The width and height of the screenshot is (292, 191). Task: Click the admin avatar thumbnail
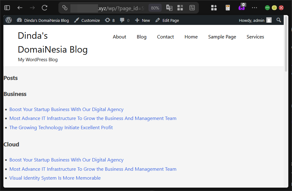click(x=268, y=20)
